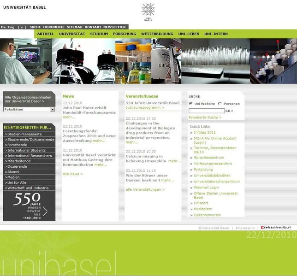Open MOnA My Online Account login
The image size is (297, 276).
click(x=215, y=140)
